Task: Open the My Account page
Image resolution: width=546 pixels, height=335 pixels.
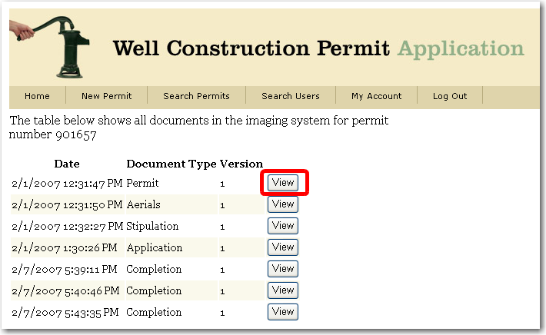Action: pyautogui.click(x=376, y=96)
